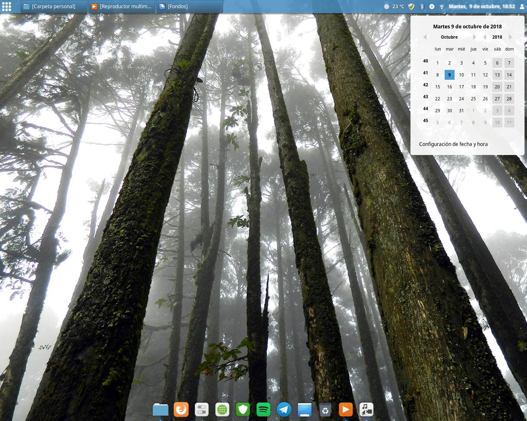This screenshot has width=527, height=421.
Task: Select October 22 in the calendar
Action: [x=438, y=99]
